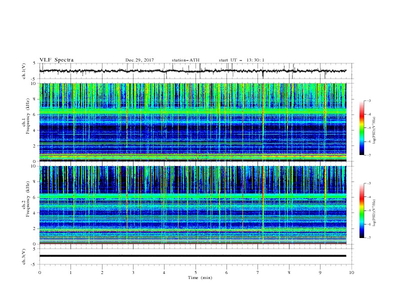
Task: Select the lower "log(PSD)(V²/Hz)" colorbar label
Action: tap(374, 213)
